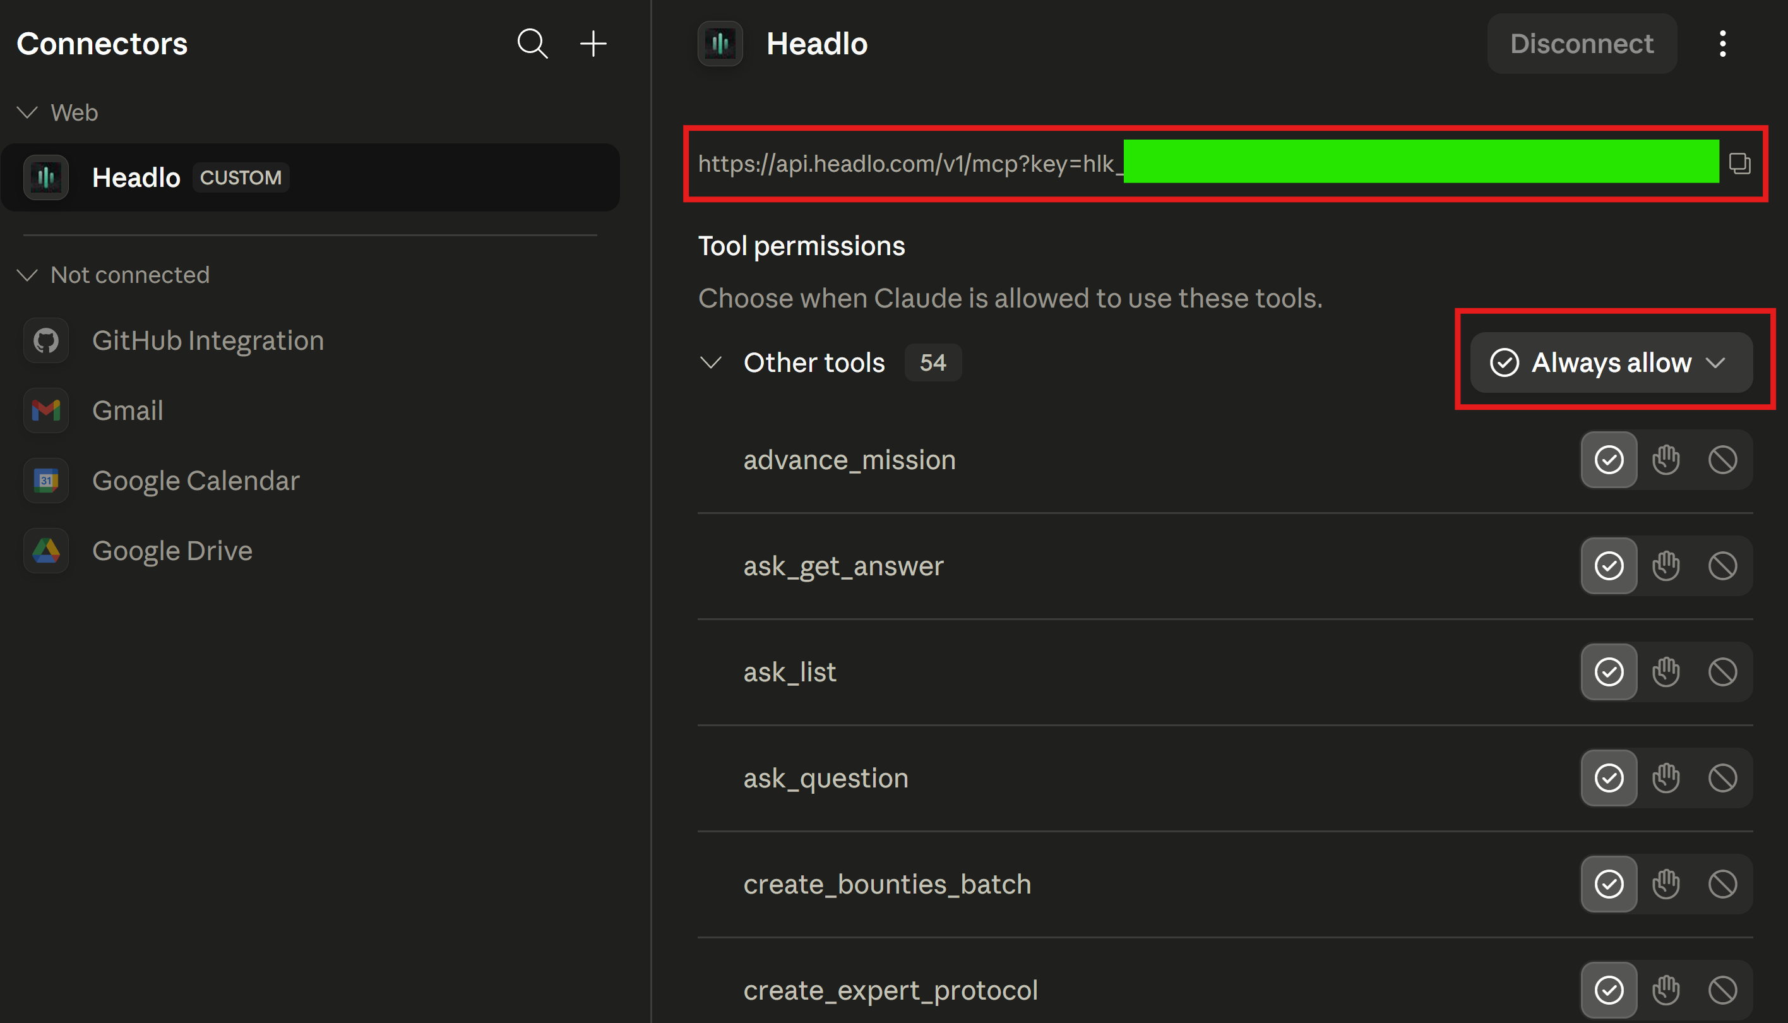Block the ask_get_answer tool

[x=1723, y=566]
